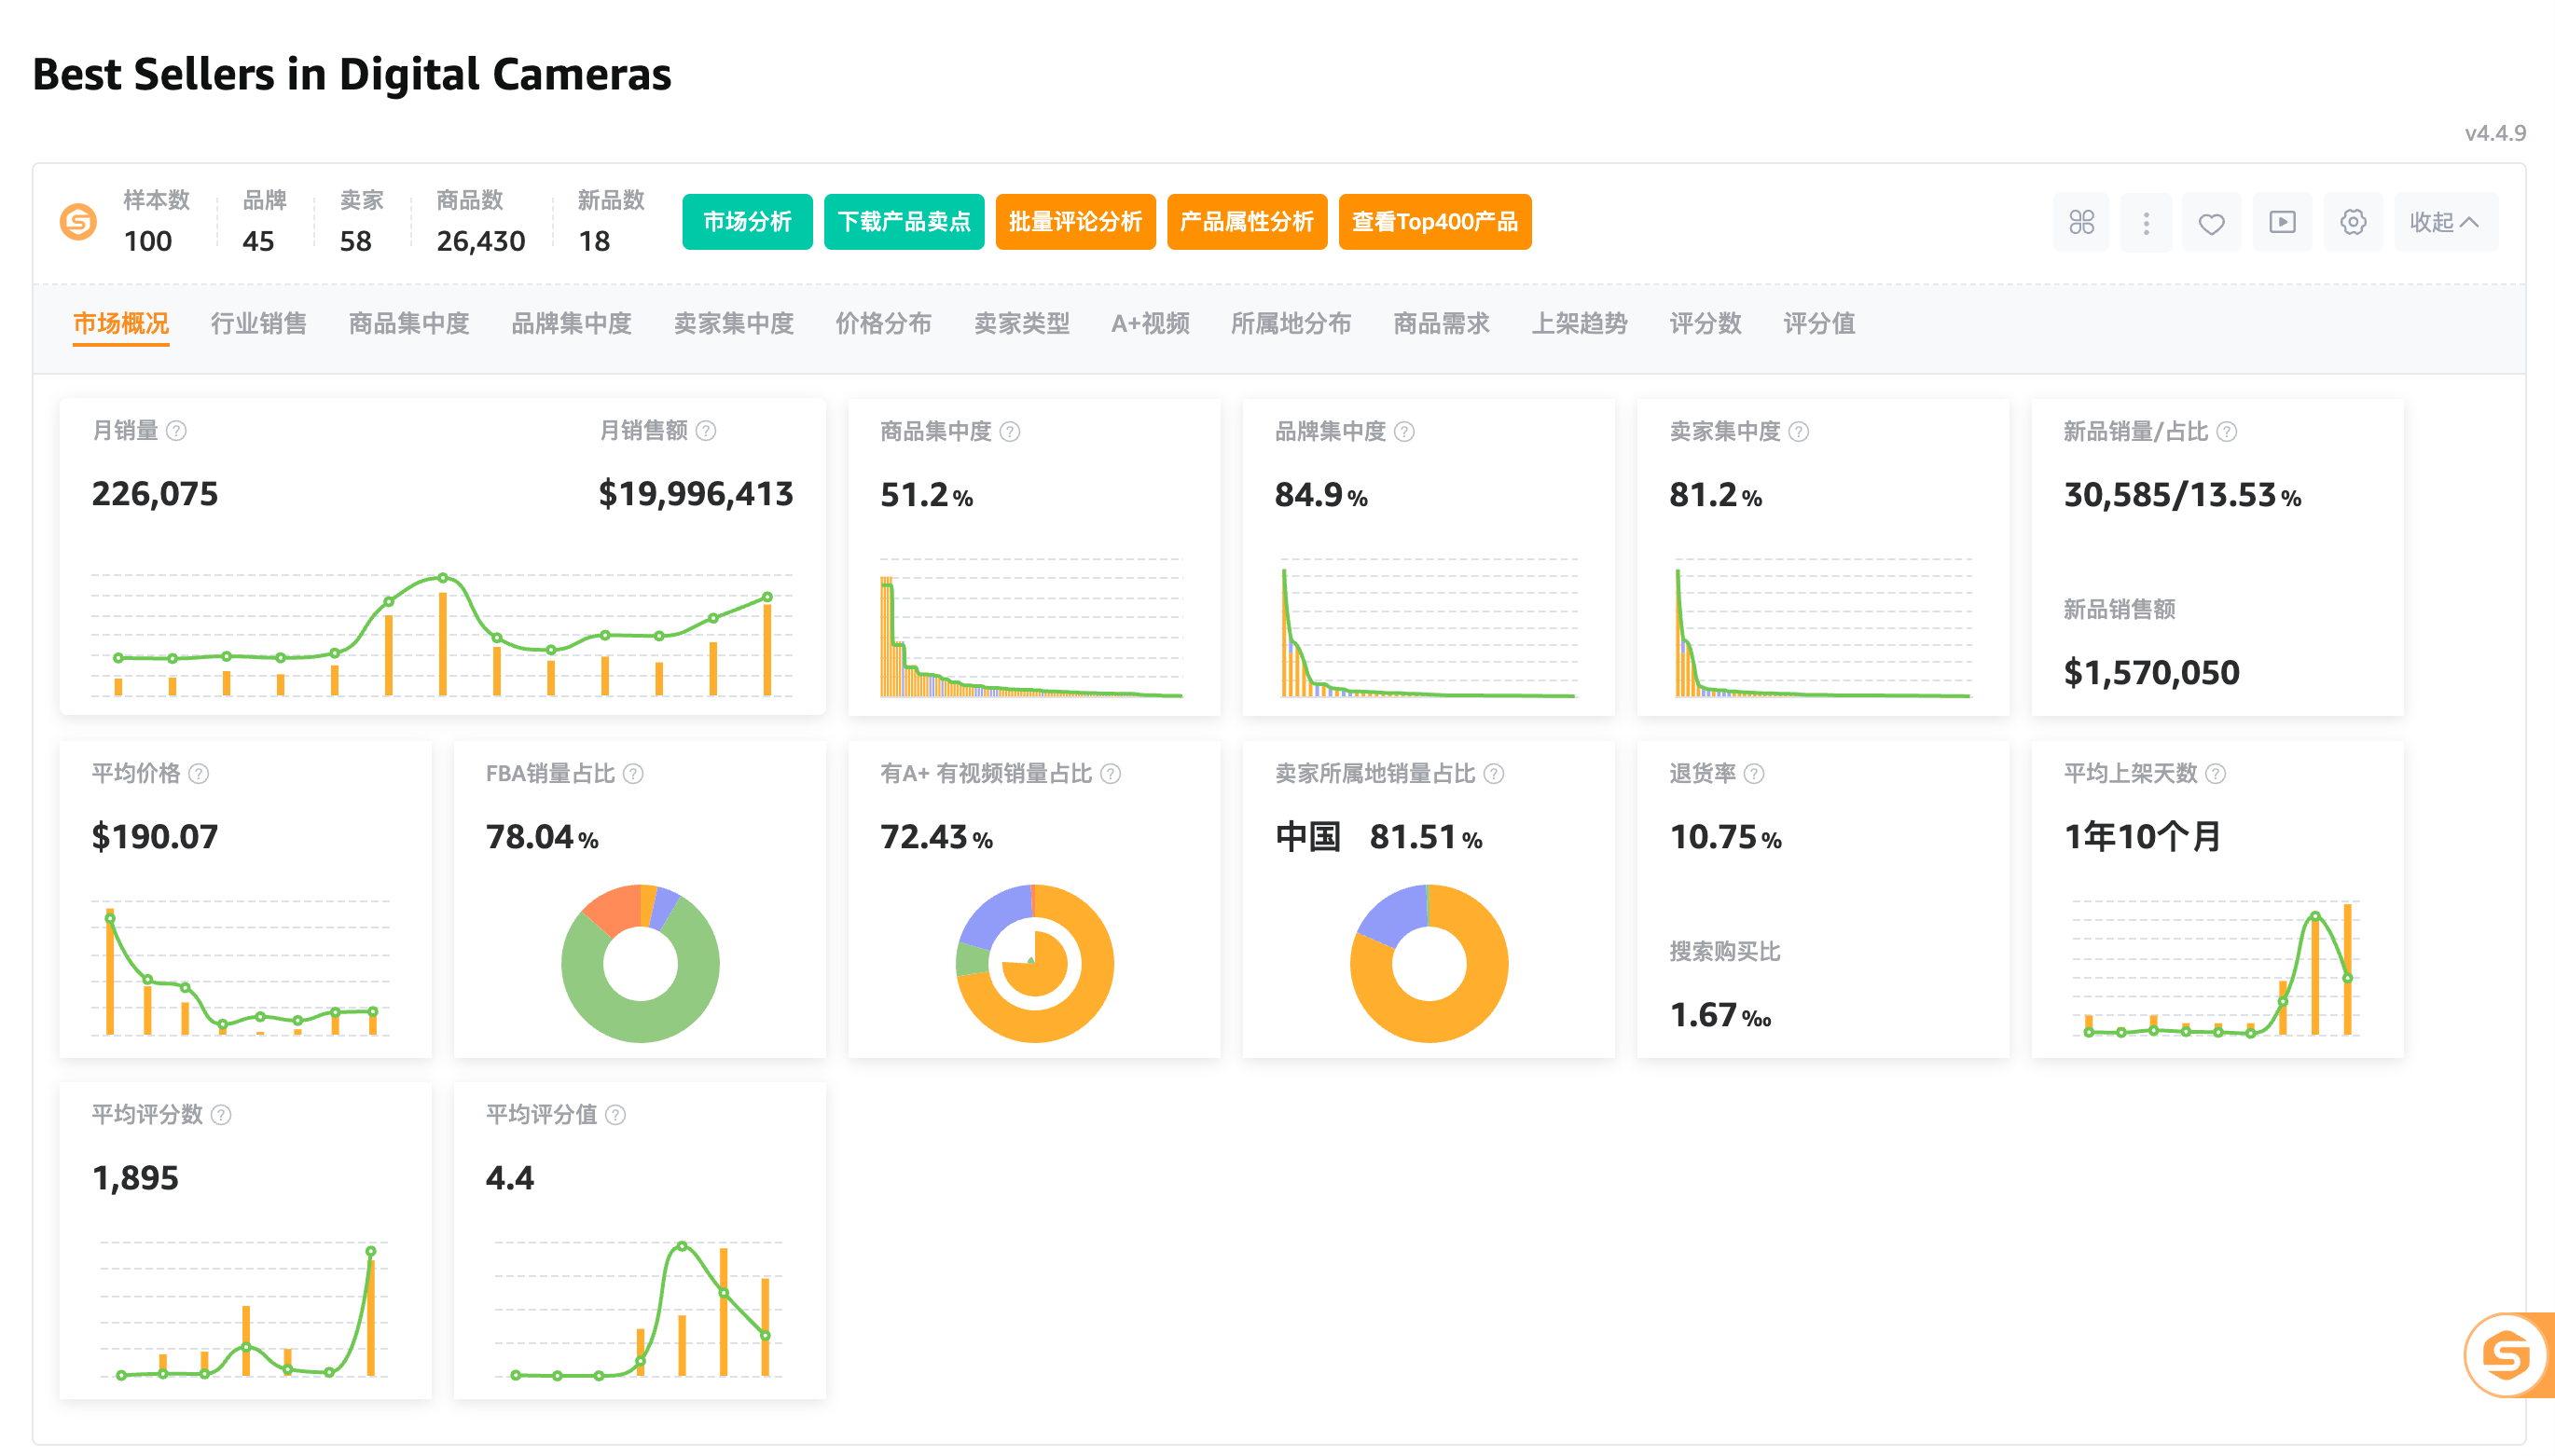Open the video tutorial play icon
This screenshot has height=1456, width=2555.
coord(2282,222)
